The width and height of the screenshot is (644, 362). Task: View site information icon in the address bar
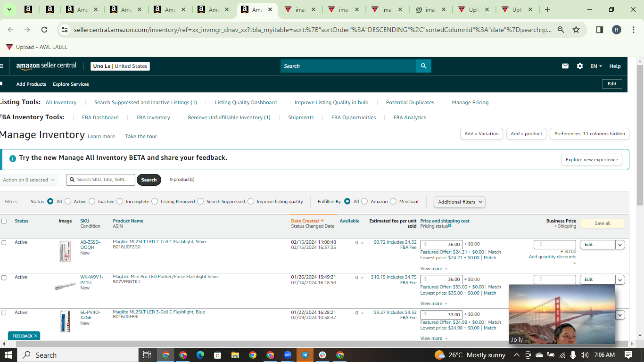pos(65,30)
